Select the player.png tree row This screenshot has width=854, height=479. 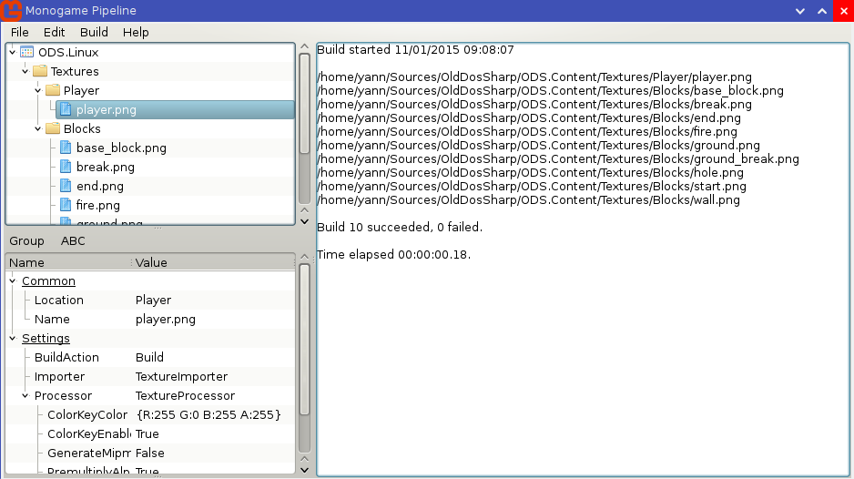(175, 109)
